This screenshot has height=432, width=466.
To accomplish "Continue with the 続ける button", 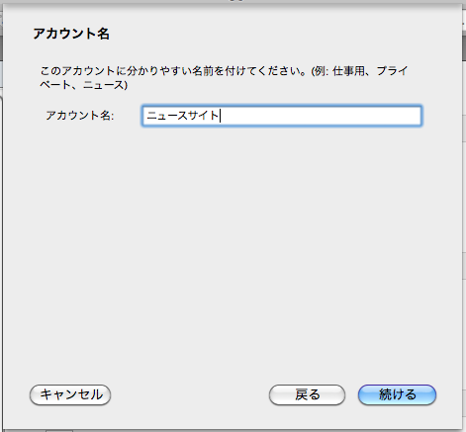I will click(397, 394).
